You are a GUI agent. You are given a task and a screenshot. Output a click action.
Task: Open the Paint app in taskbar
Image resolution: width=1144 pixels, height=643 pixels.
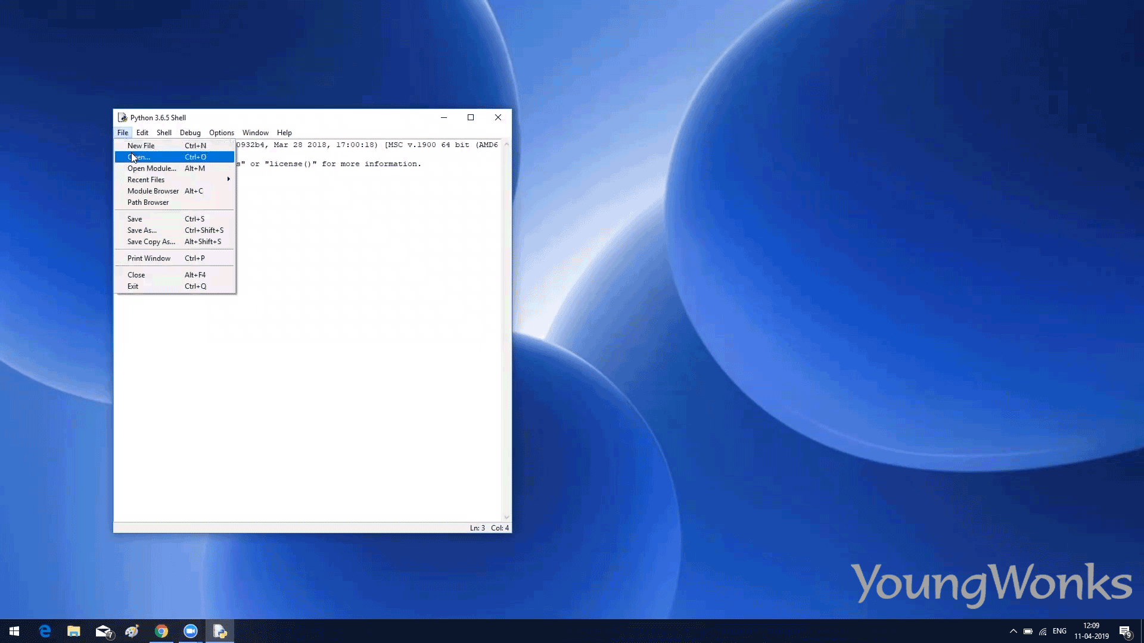(132, 631)
